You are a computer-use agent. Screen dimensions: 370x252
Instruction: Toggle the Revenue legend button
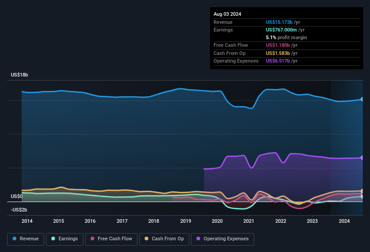coord(26,239)
